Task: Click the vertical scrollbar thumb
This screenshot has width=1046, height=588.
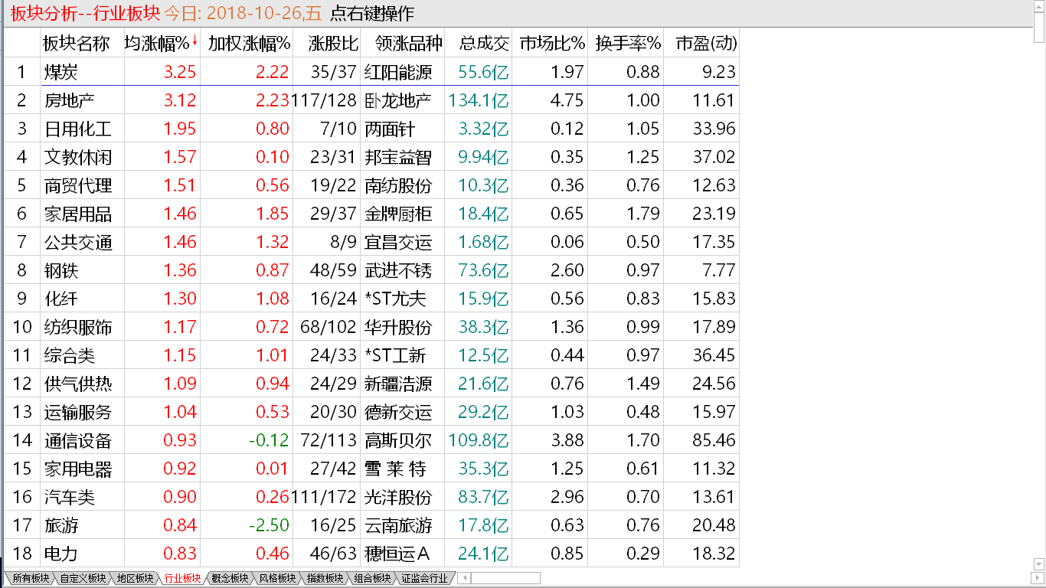Action: coord(1038,27)
